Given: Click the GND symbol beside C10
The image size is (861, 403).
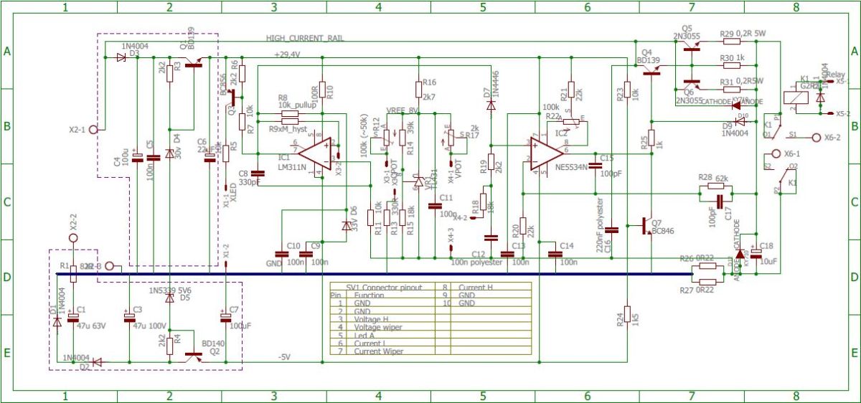Looking at the screenshot, I should click(274, 265).
